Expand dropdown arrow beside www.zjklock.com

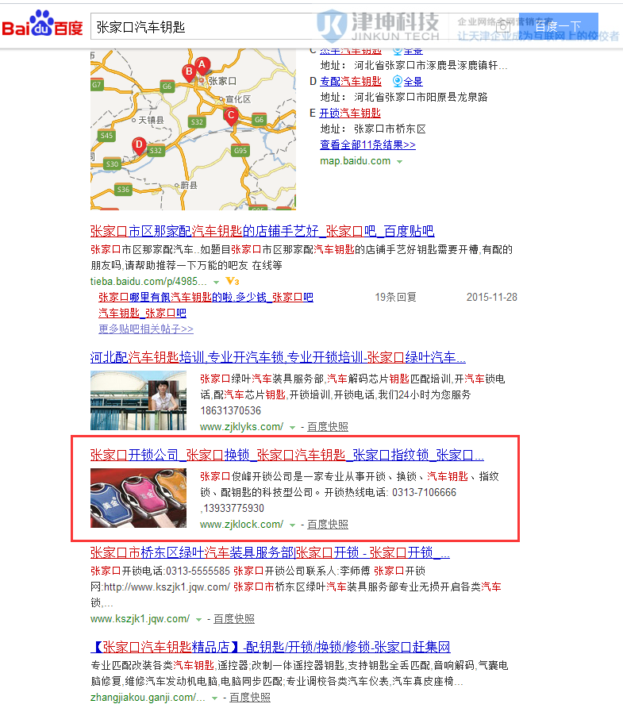292,525
